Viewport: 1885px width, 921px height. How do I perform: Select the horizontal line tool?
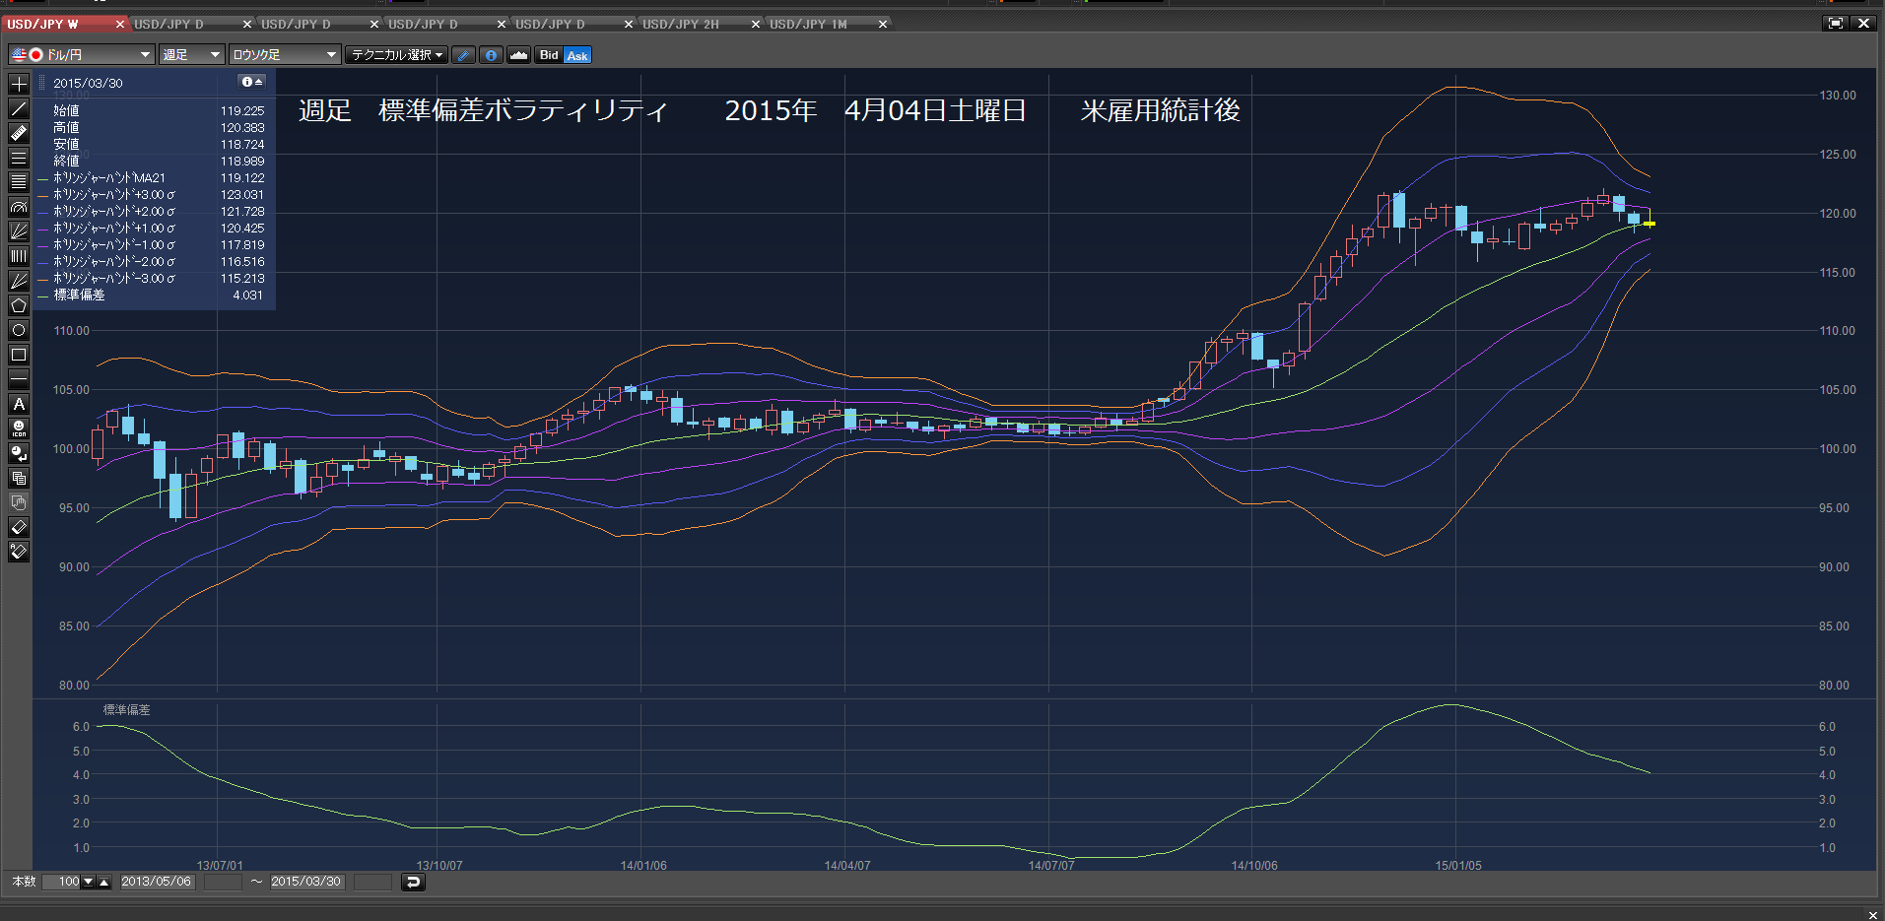(19, 379)
